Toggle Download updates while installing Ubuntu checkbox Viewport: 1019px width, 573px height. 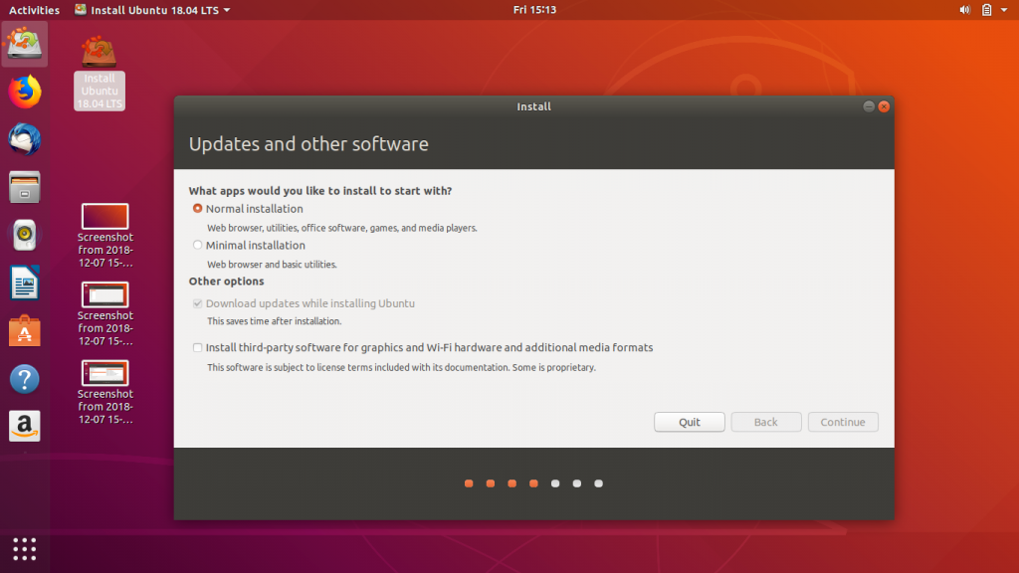(198, 303)
